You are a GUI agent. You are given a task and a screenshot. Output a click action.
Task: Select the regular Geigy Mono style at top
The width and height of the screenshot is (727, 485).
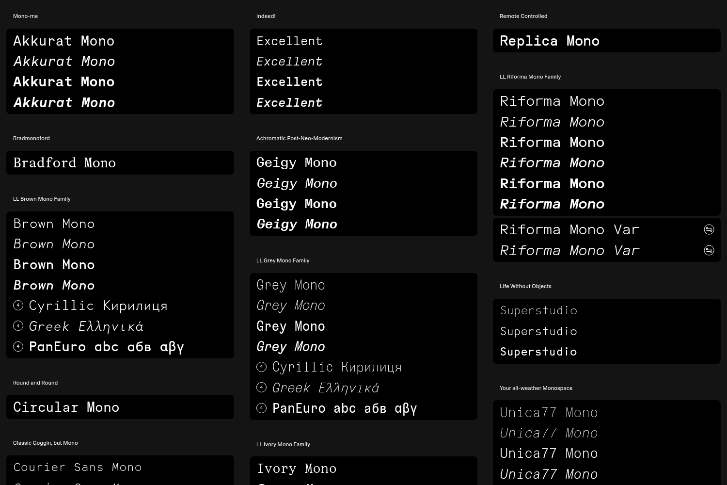pos(297,163)
